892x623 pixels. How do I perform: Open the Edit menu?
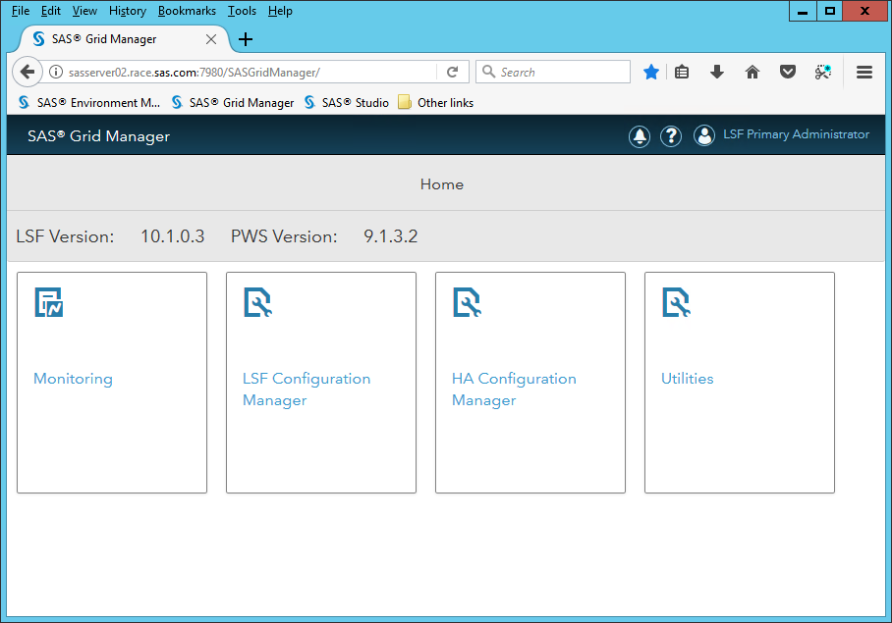point(51,11)
